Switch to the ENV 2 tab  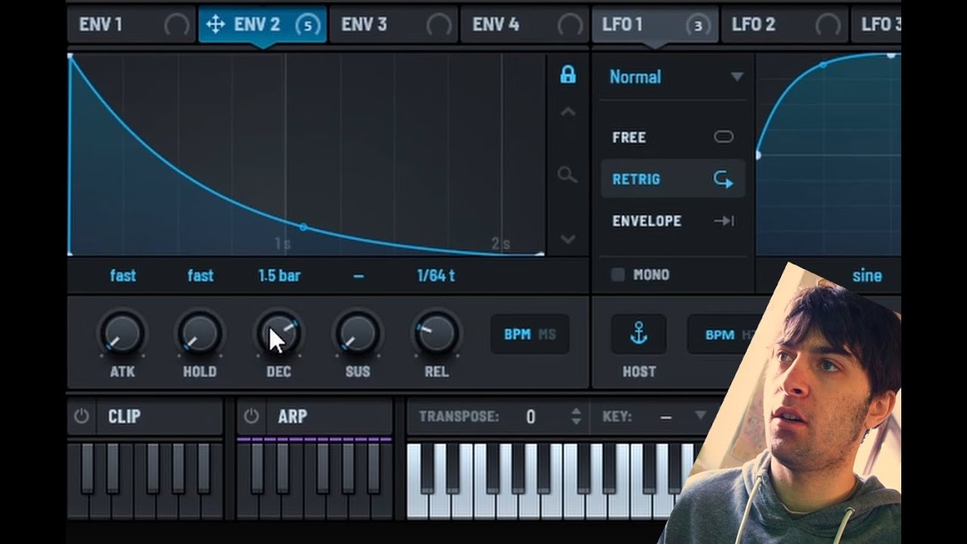[x=262, y=25]
